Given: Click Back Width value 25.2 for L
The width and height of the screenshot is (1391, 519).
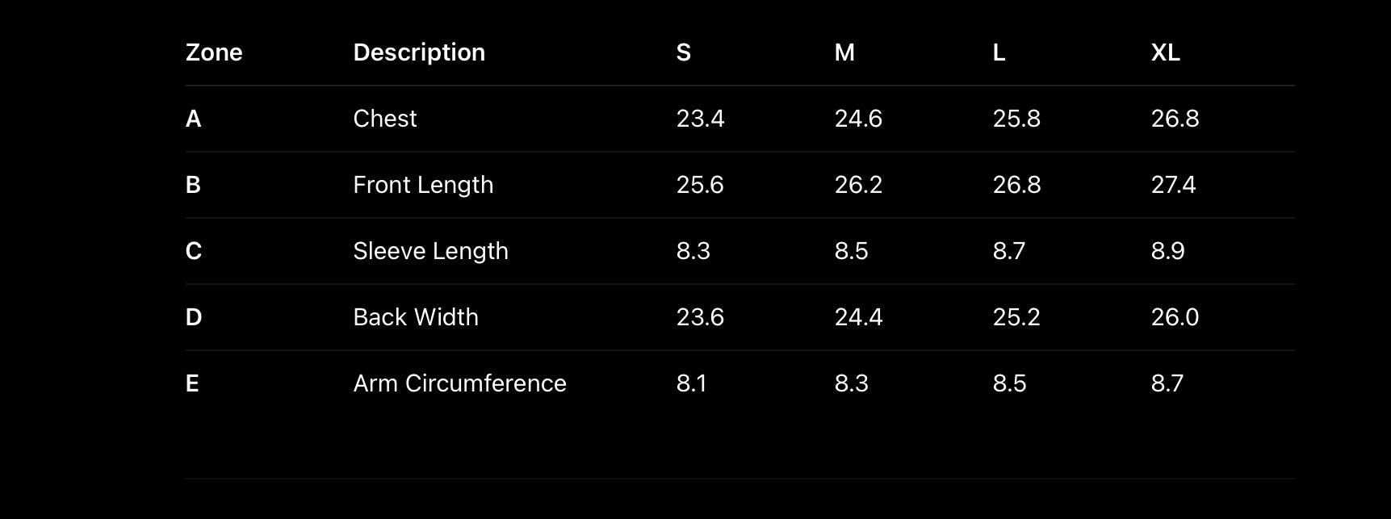Looking at the screenshot, I should 1016,317.
